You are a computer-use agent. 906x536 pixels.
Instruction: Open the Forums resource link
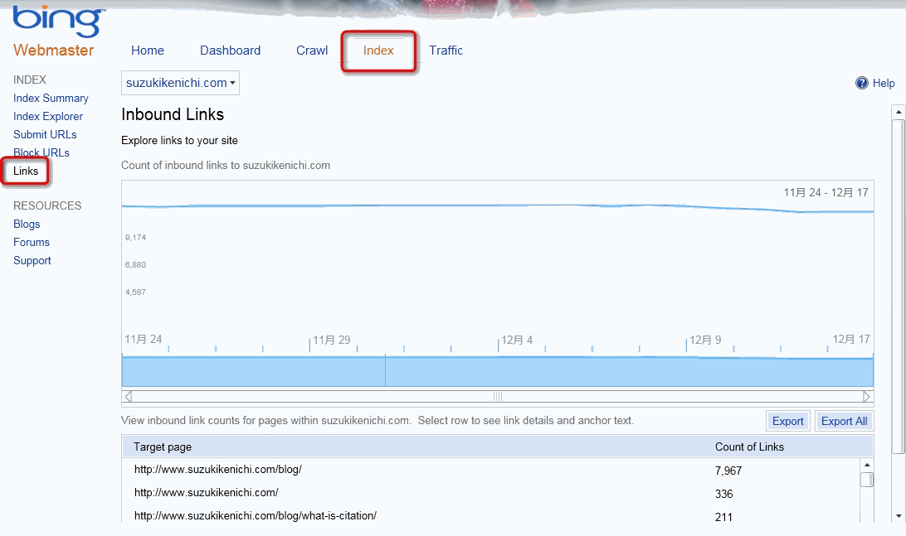32,242
